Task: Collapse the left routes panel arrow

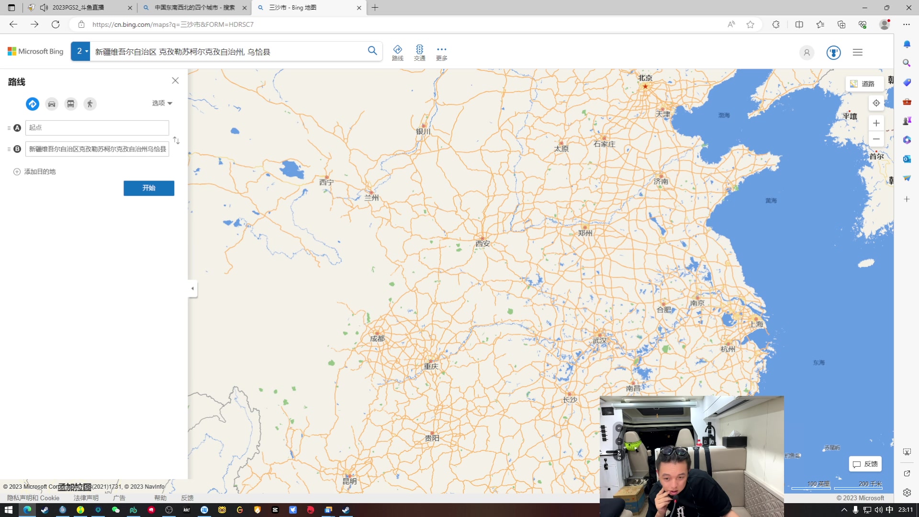Action: tap(192, 288)
